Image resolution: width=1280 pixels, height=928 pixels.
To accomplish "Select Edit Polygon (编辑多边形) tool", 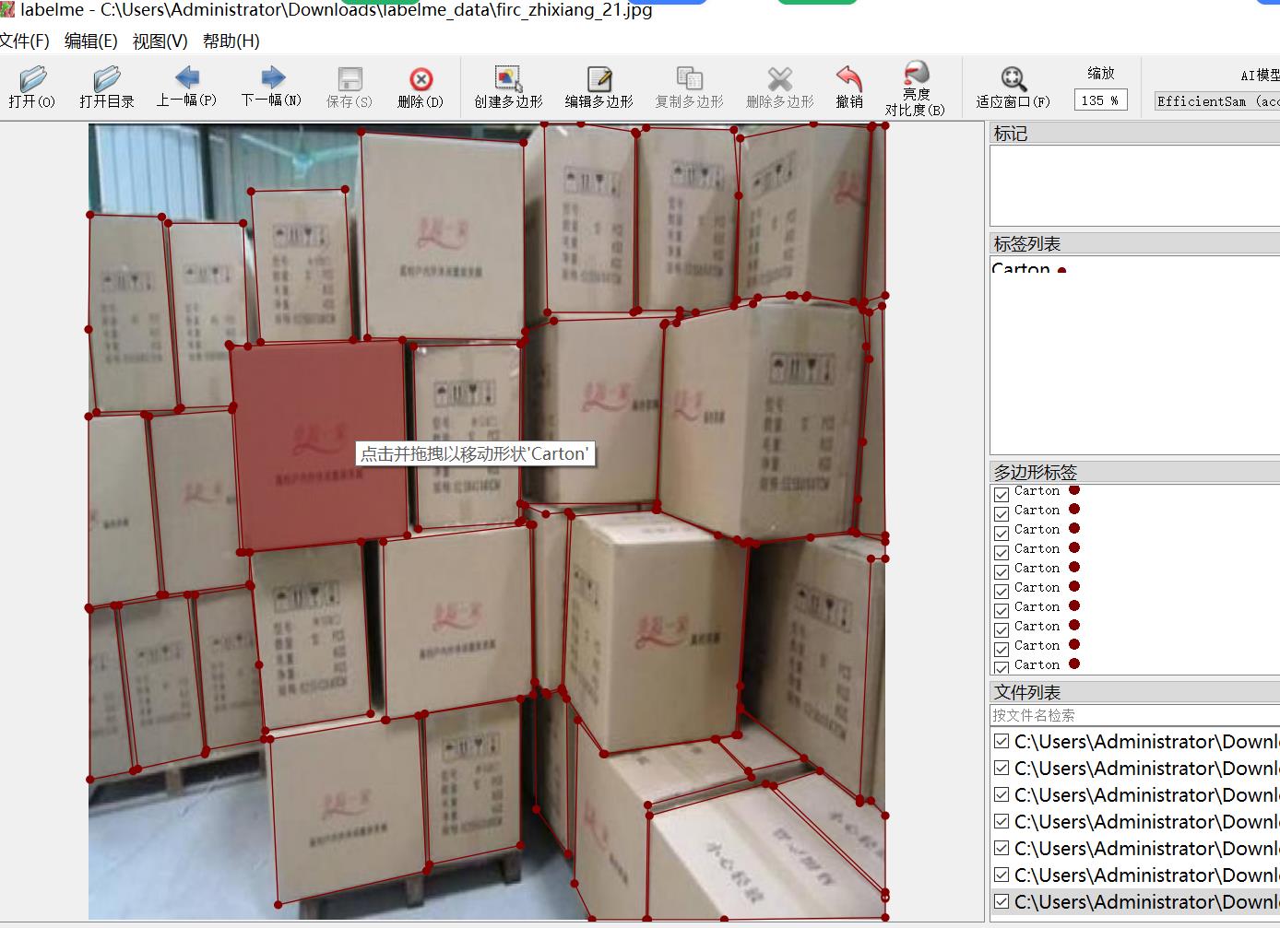I will click(x=599, y=79).
